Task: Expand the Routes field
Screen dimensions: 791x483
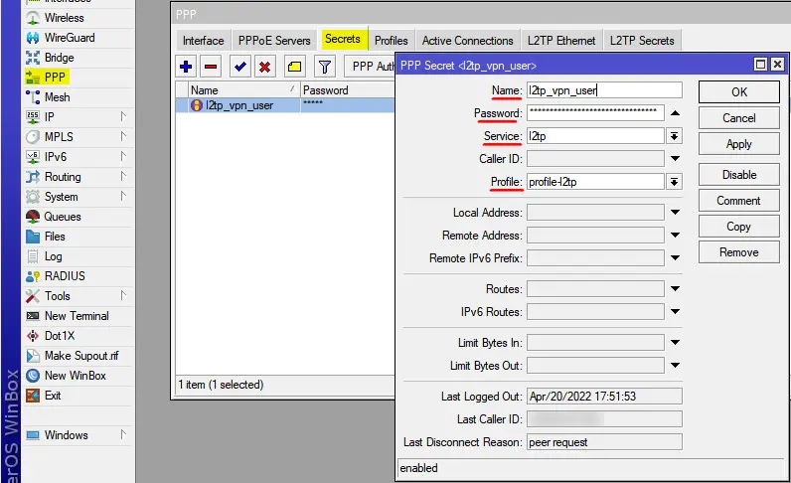Action: 675,288
